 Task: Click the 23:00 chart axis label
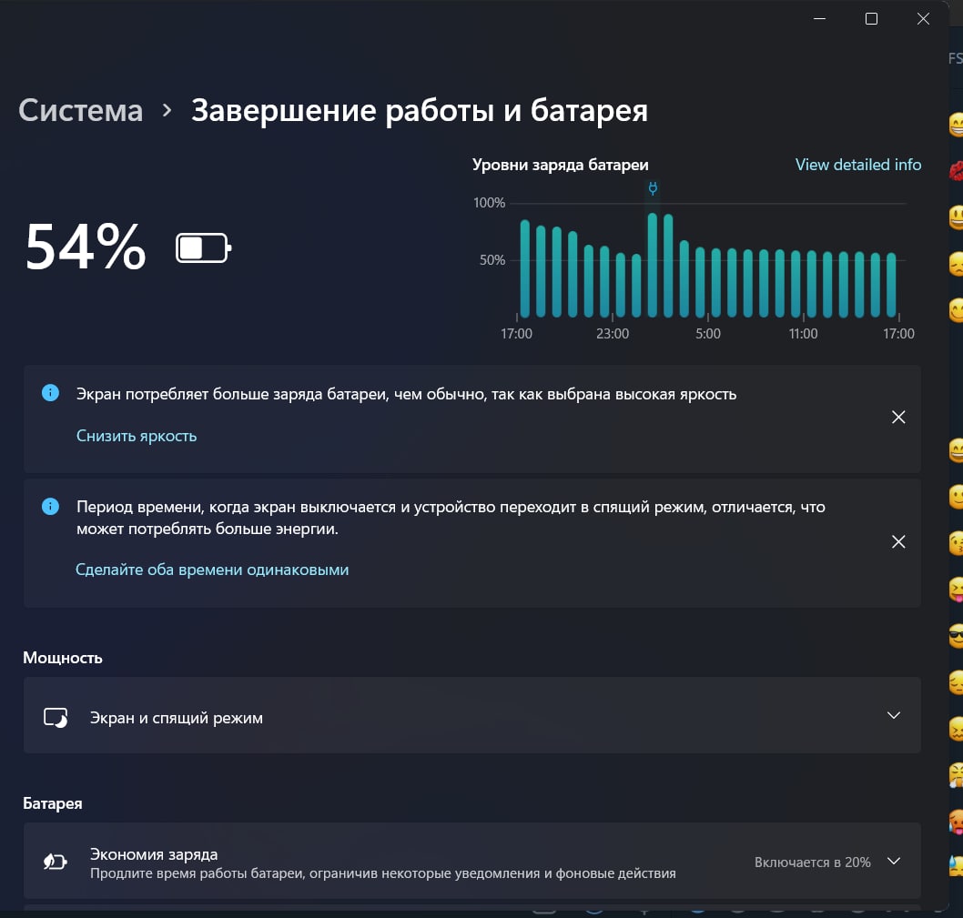pyautogui.click(x=613, y=334)
